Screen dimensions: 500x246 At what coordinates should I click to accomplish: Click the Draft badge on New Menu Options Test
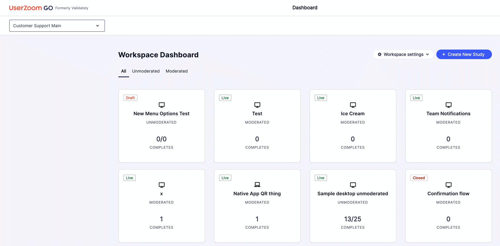(x=130, y=98)
